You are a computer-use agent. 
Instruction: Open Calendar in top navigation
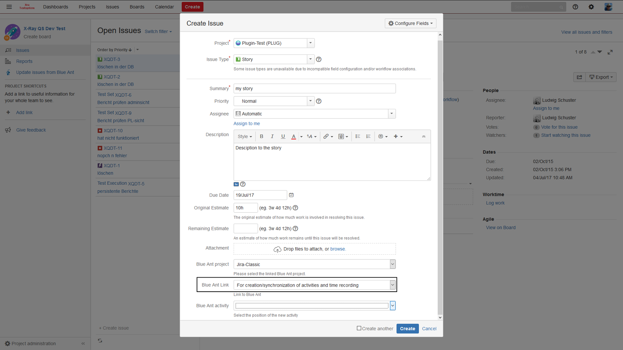164,7
